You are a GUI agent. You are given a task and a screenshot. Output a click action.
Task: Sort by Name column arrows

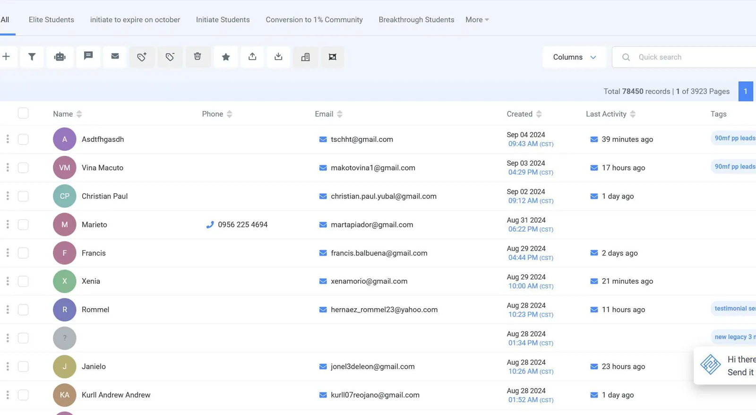click(79, 114)
